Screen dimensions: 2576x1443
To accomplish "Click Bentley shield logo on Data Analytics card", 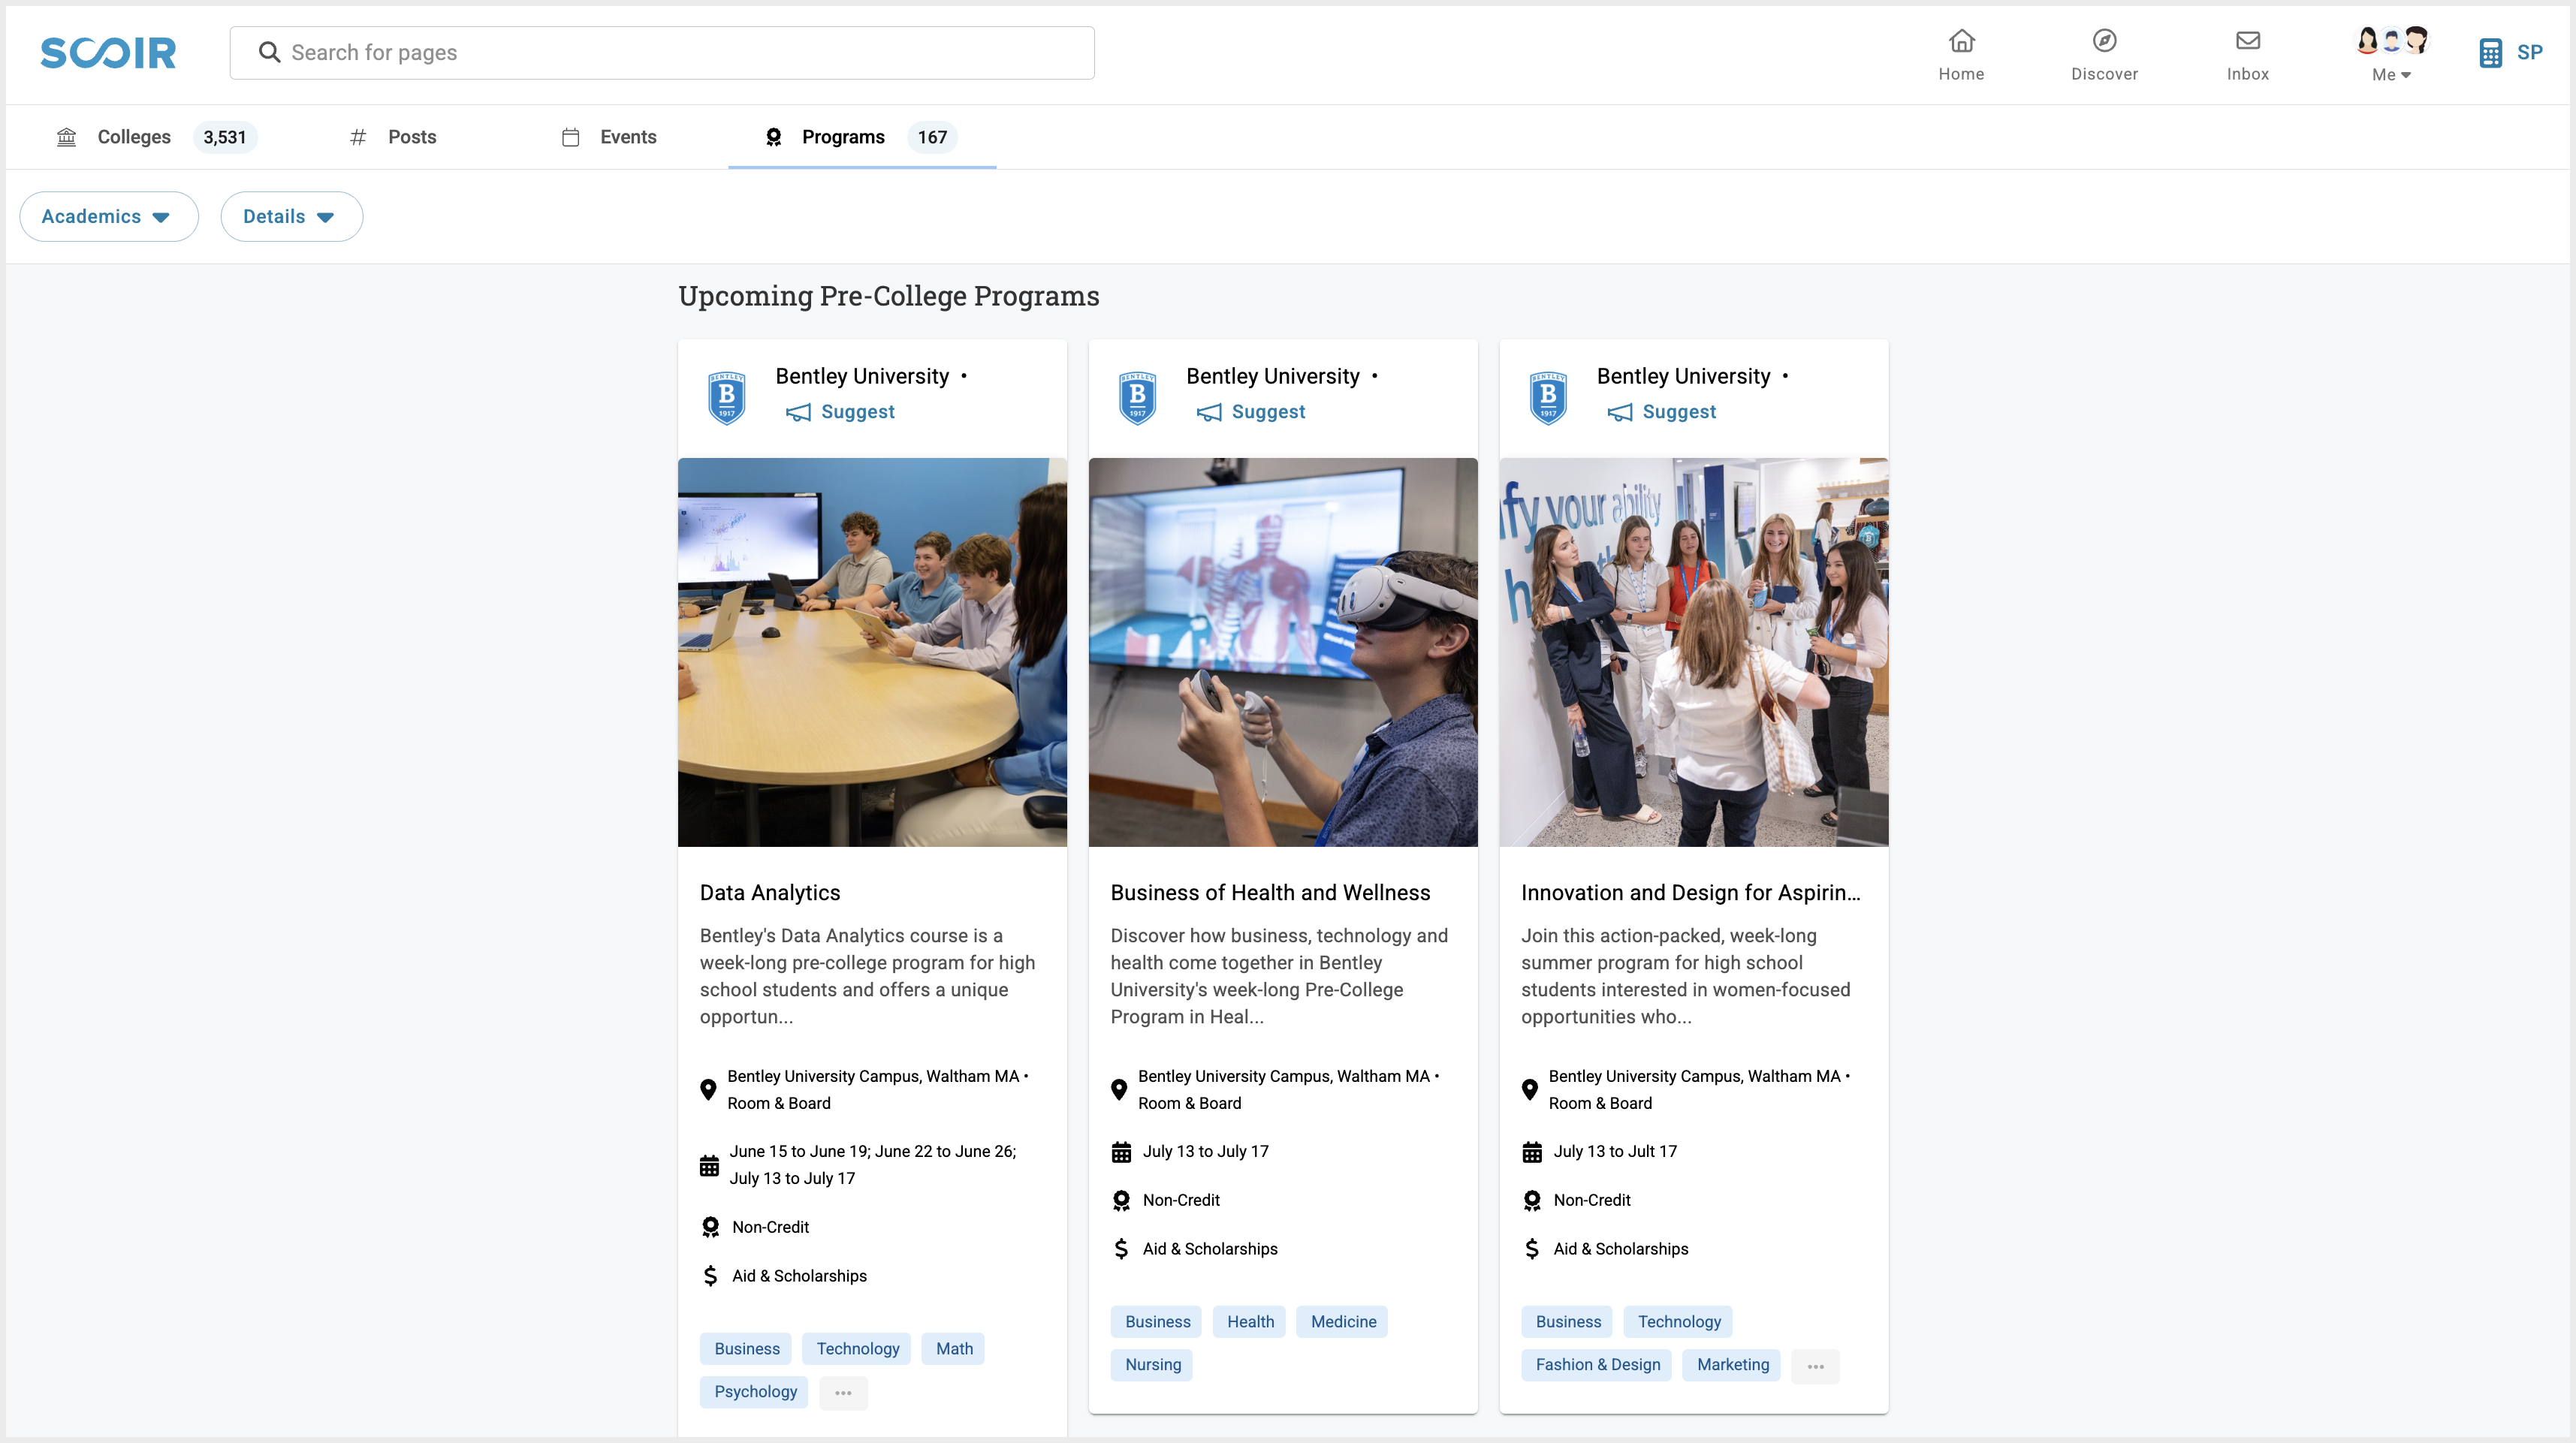I will pyautogui.click(x=727, y=397).
